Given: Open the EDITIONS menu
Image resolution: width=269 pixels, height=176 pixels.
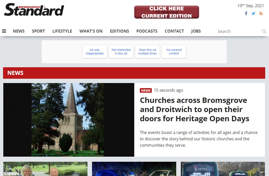Looking at the screenshot, I should (119, 31).
